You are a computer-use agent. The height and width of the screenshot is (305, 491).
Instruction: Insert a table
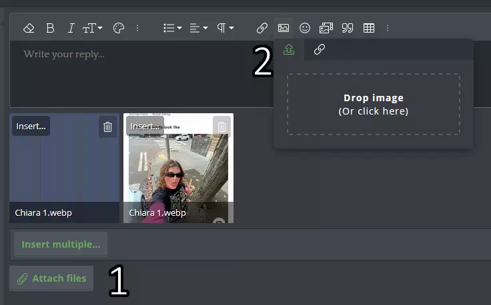[x=369, y=28]
